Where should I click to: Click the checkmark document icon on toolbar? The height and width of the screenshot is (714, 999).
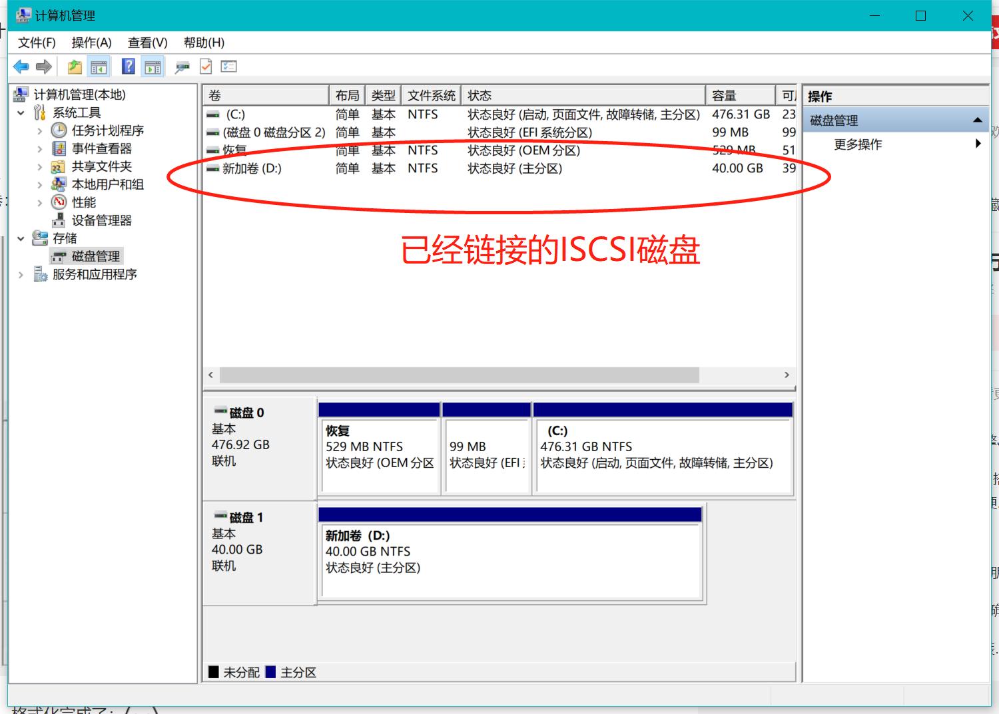point(205,67)
